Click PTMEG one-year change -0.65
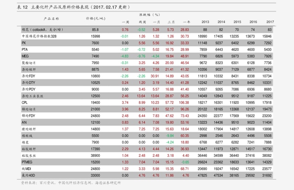Image resolution: width=294 pixels, height=190 pixels. pyautogui.click(x=185, y=162)
